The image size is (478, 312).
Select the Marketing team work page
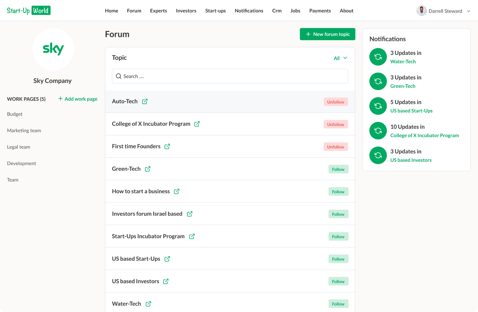click(24, 131)
